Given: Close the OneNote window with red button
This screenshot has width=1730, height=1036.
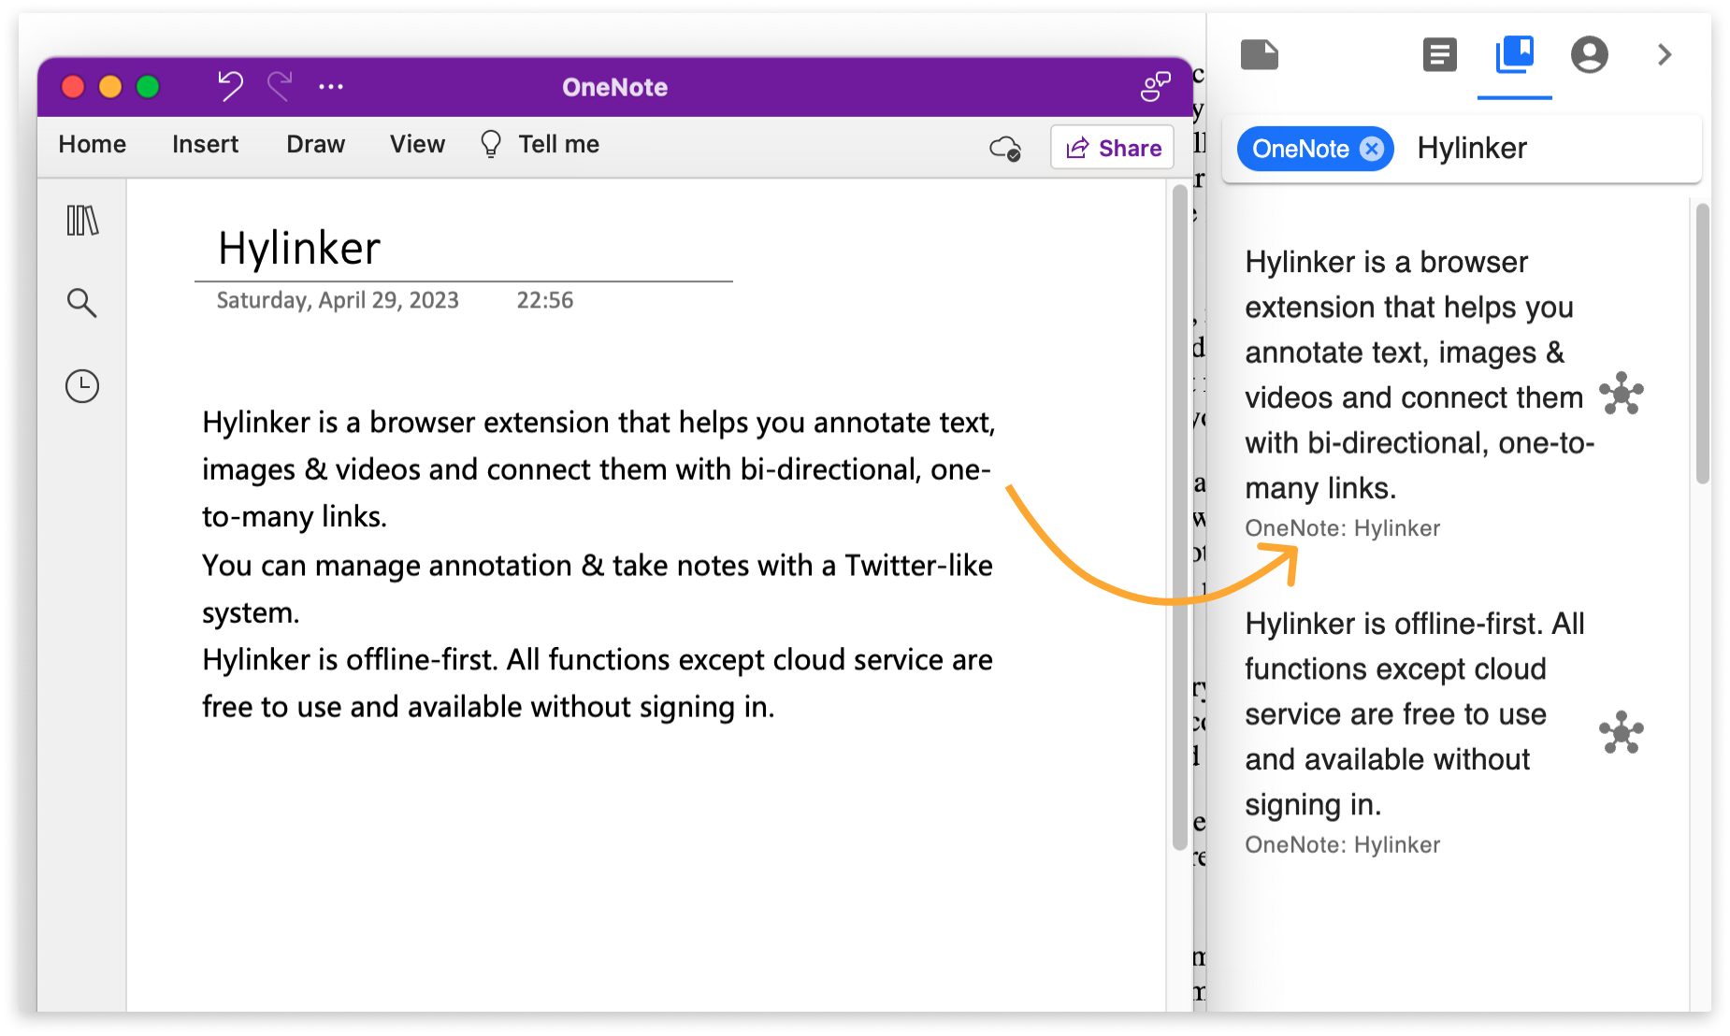Looking at the screenshot, I should (x=73, y=87).
